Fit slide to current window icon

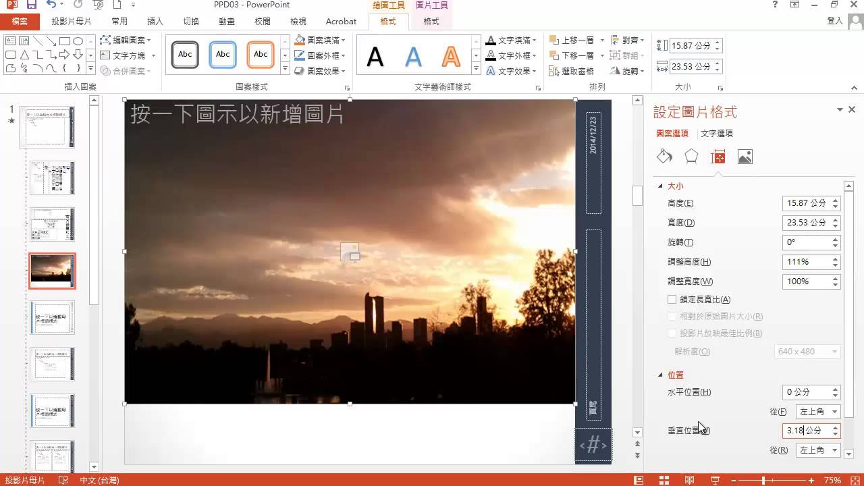point(855,480)
